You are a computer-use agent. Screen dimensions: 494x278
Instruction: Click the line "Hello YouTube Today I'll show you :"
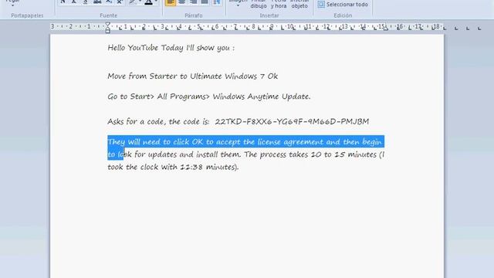click(x=171, y=48)
